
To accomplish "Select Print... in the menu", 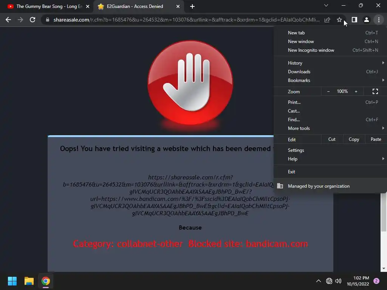I will (x=330, y=102).
